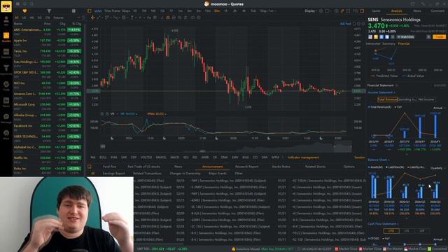This screenshot has height=252, width=448.
Task: Select CFF cash flow toggle
Action: point(422,231)
